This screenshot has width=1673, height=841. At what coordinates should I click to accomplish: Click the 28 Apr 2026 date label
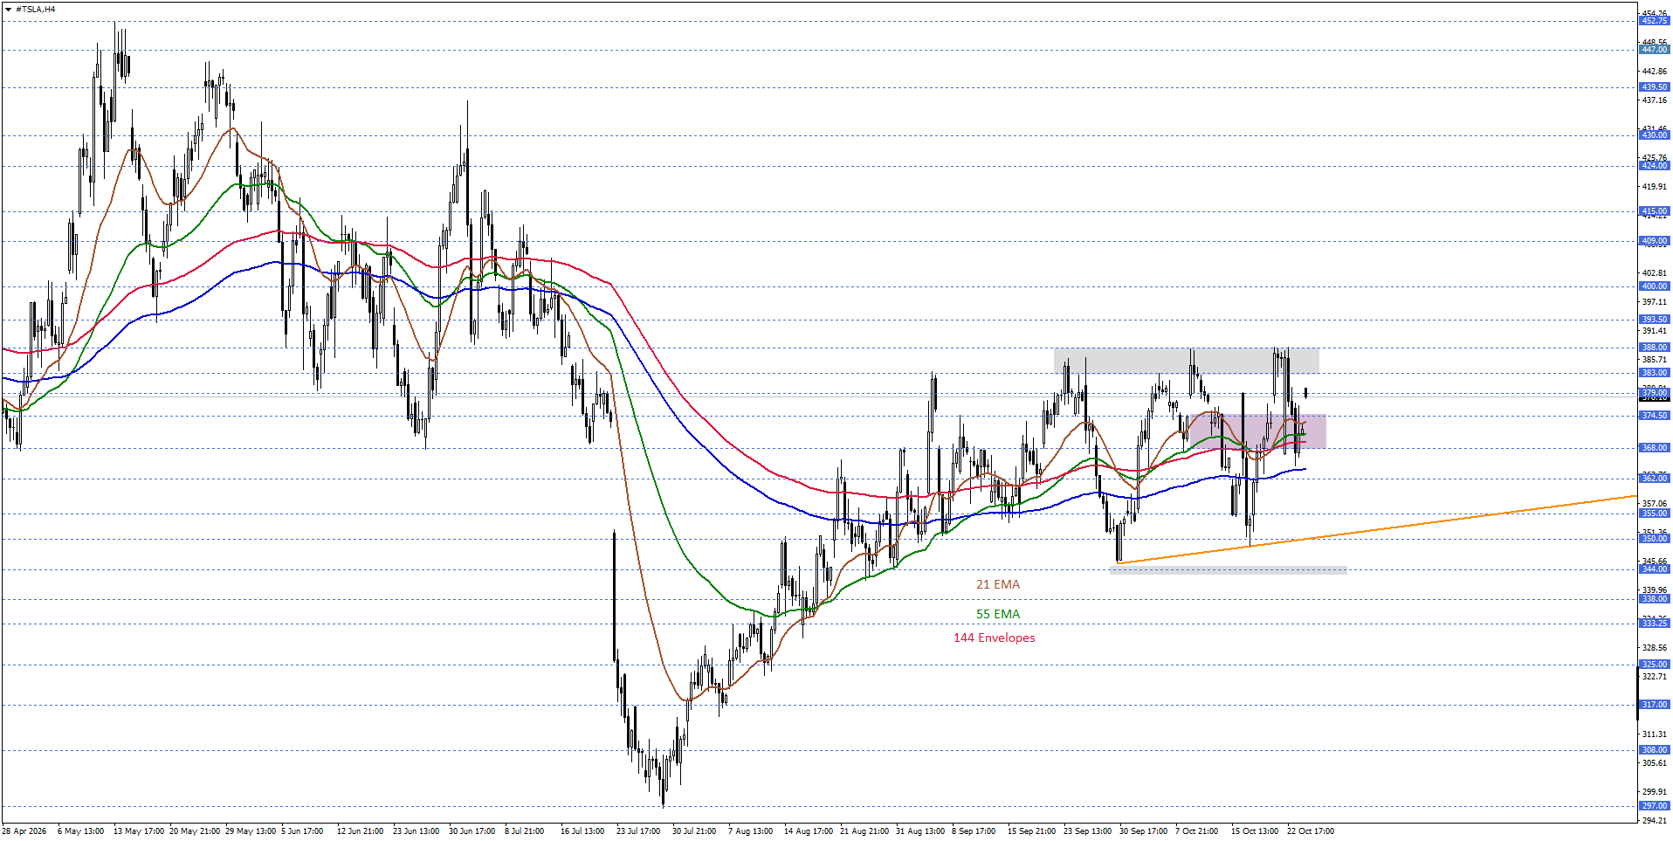point(24,831)
